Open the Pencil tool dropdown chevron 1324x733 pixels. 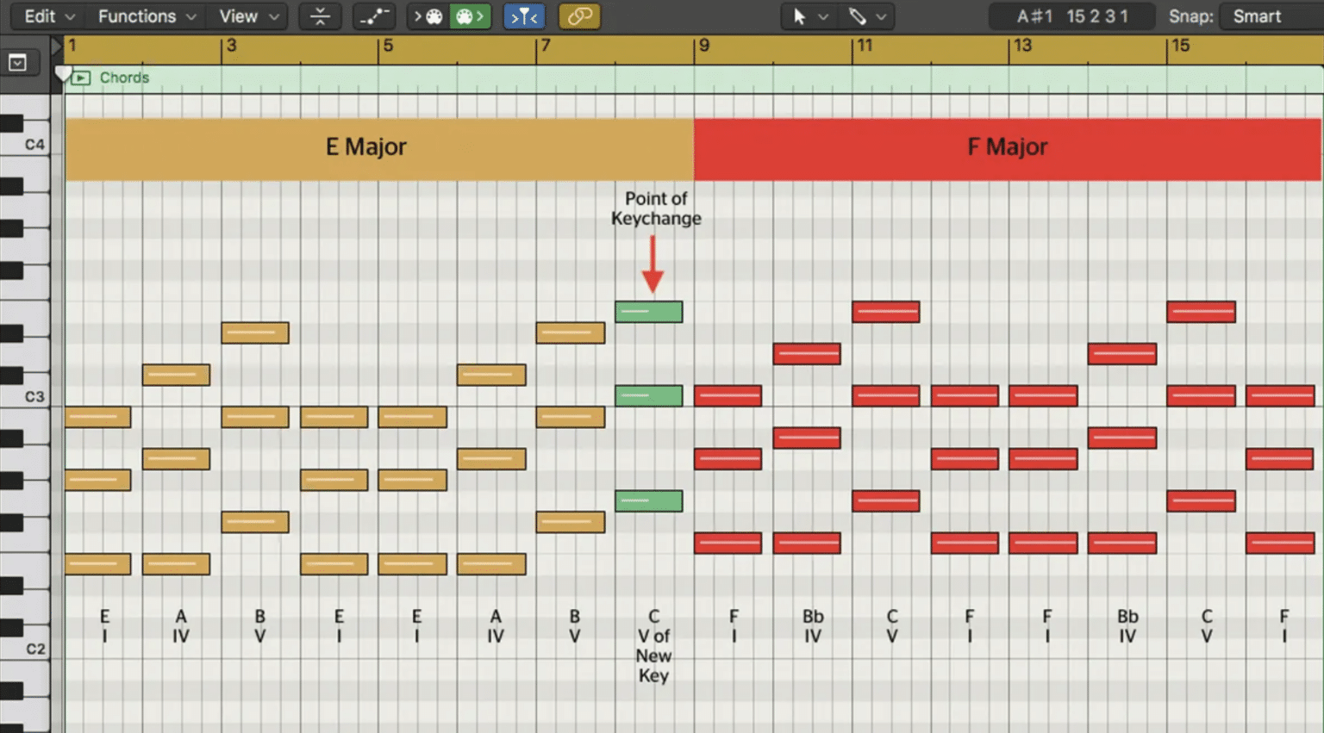882,16
